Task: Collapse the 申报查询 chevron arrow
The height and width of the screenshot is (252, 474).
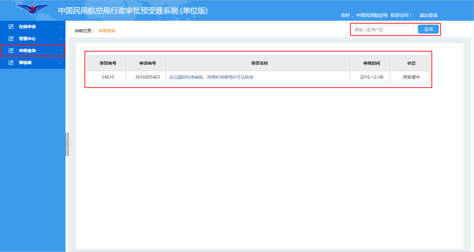Action: point(61,50)
